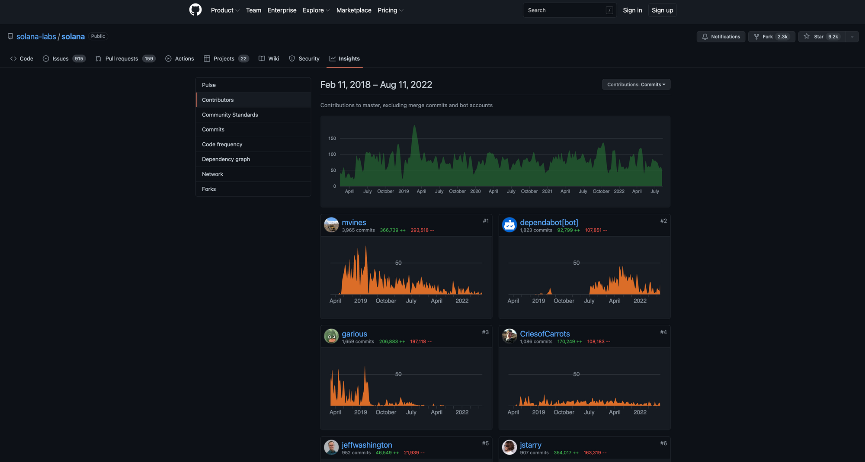865x462 pixels.
Task: Open the jeffwashington profile link
Action: (x=367, y=445)
